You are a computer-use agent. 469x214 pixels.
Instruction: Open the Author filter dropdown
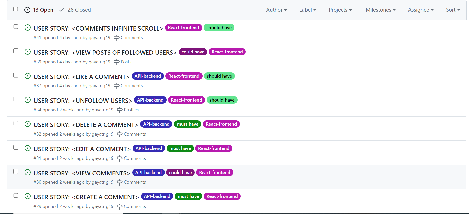coord(277,10)
